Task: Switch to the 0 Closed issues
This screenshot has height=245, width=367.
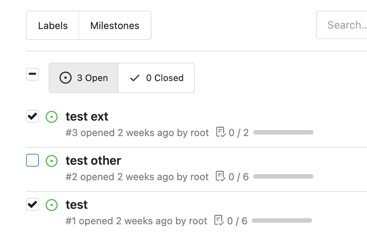Action: [x=156, y=78]
